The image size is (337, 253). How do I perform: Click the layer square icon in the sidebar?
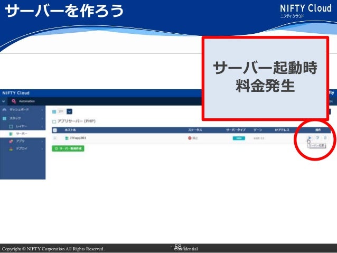[x=11, y=126]
